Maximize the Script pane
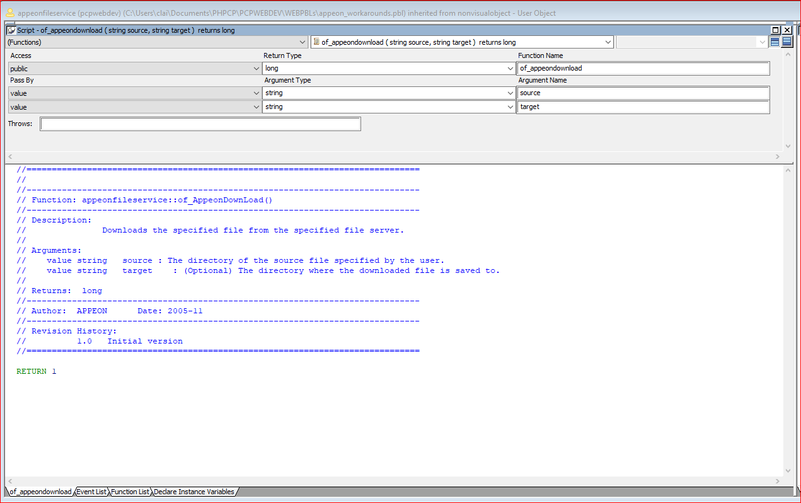The height and width of the screenshot is (503, 801). click(x=776, y=30)
